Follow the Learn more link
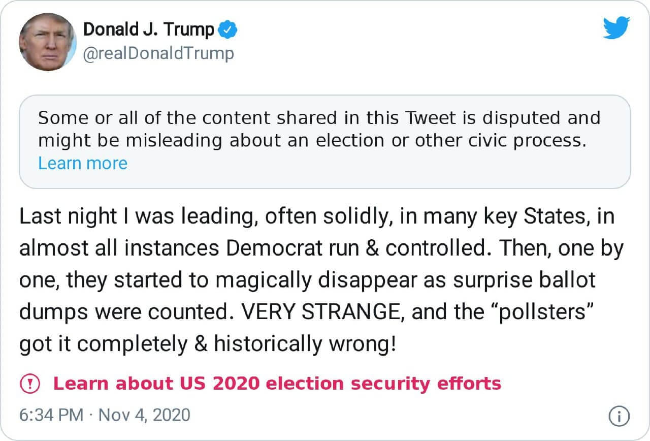 (x=83, y=163)
